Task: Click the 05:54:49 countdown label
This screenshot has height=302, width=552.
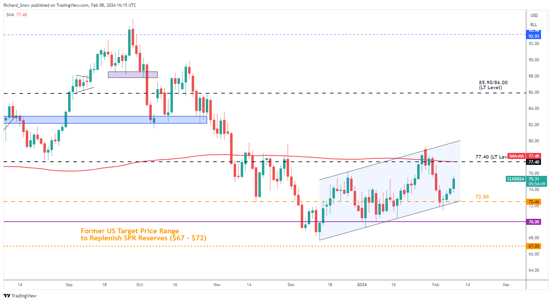Action: tap(536, 184)
